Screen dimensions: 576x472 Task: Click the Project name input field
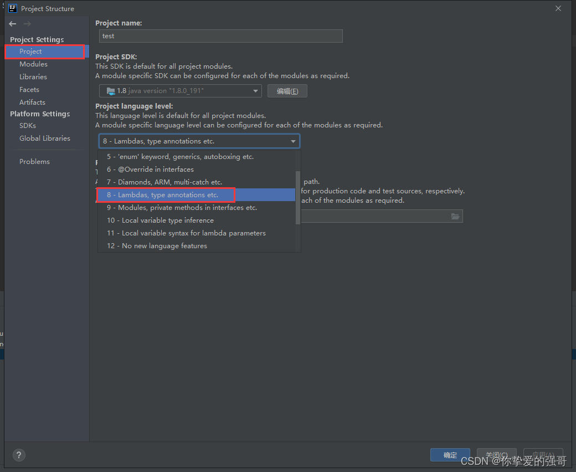point(221,36)
